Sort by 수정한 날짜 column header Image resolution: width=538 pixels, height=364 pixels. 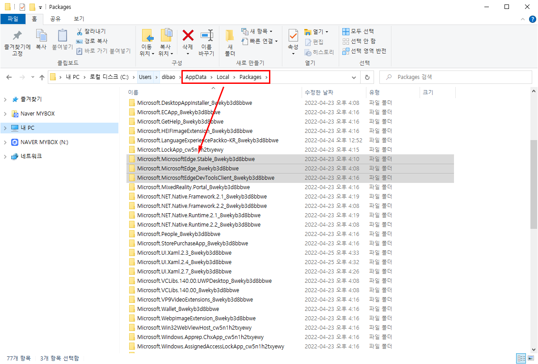click(334, 92)
